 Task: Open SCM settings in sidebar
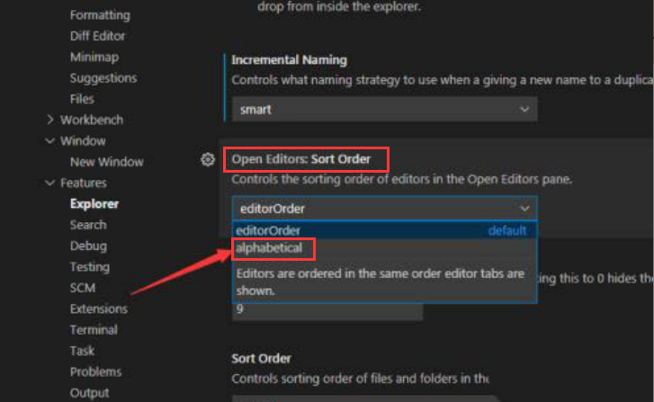click(83, 288)
